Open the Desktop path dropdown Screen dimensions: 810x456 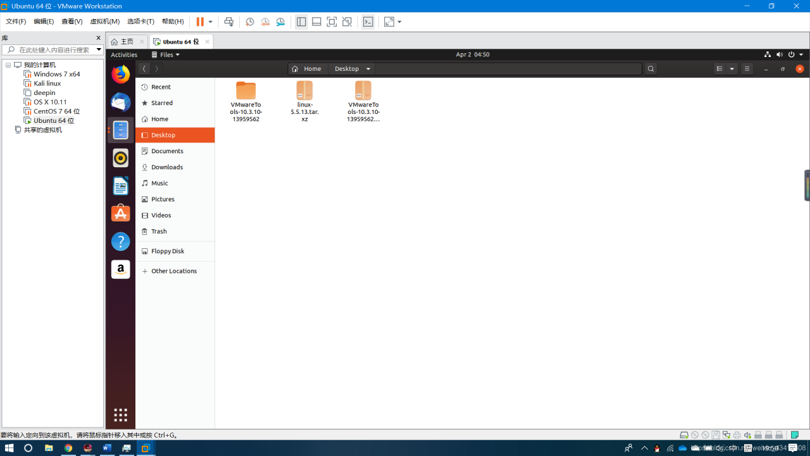(x=368, y=68)
